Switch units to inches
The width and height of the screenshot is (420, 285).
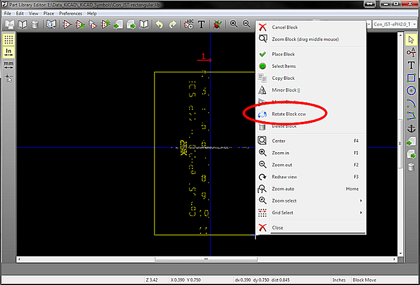[x=9, y=51]
